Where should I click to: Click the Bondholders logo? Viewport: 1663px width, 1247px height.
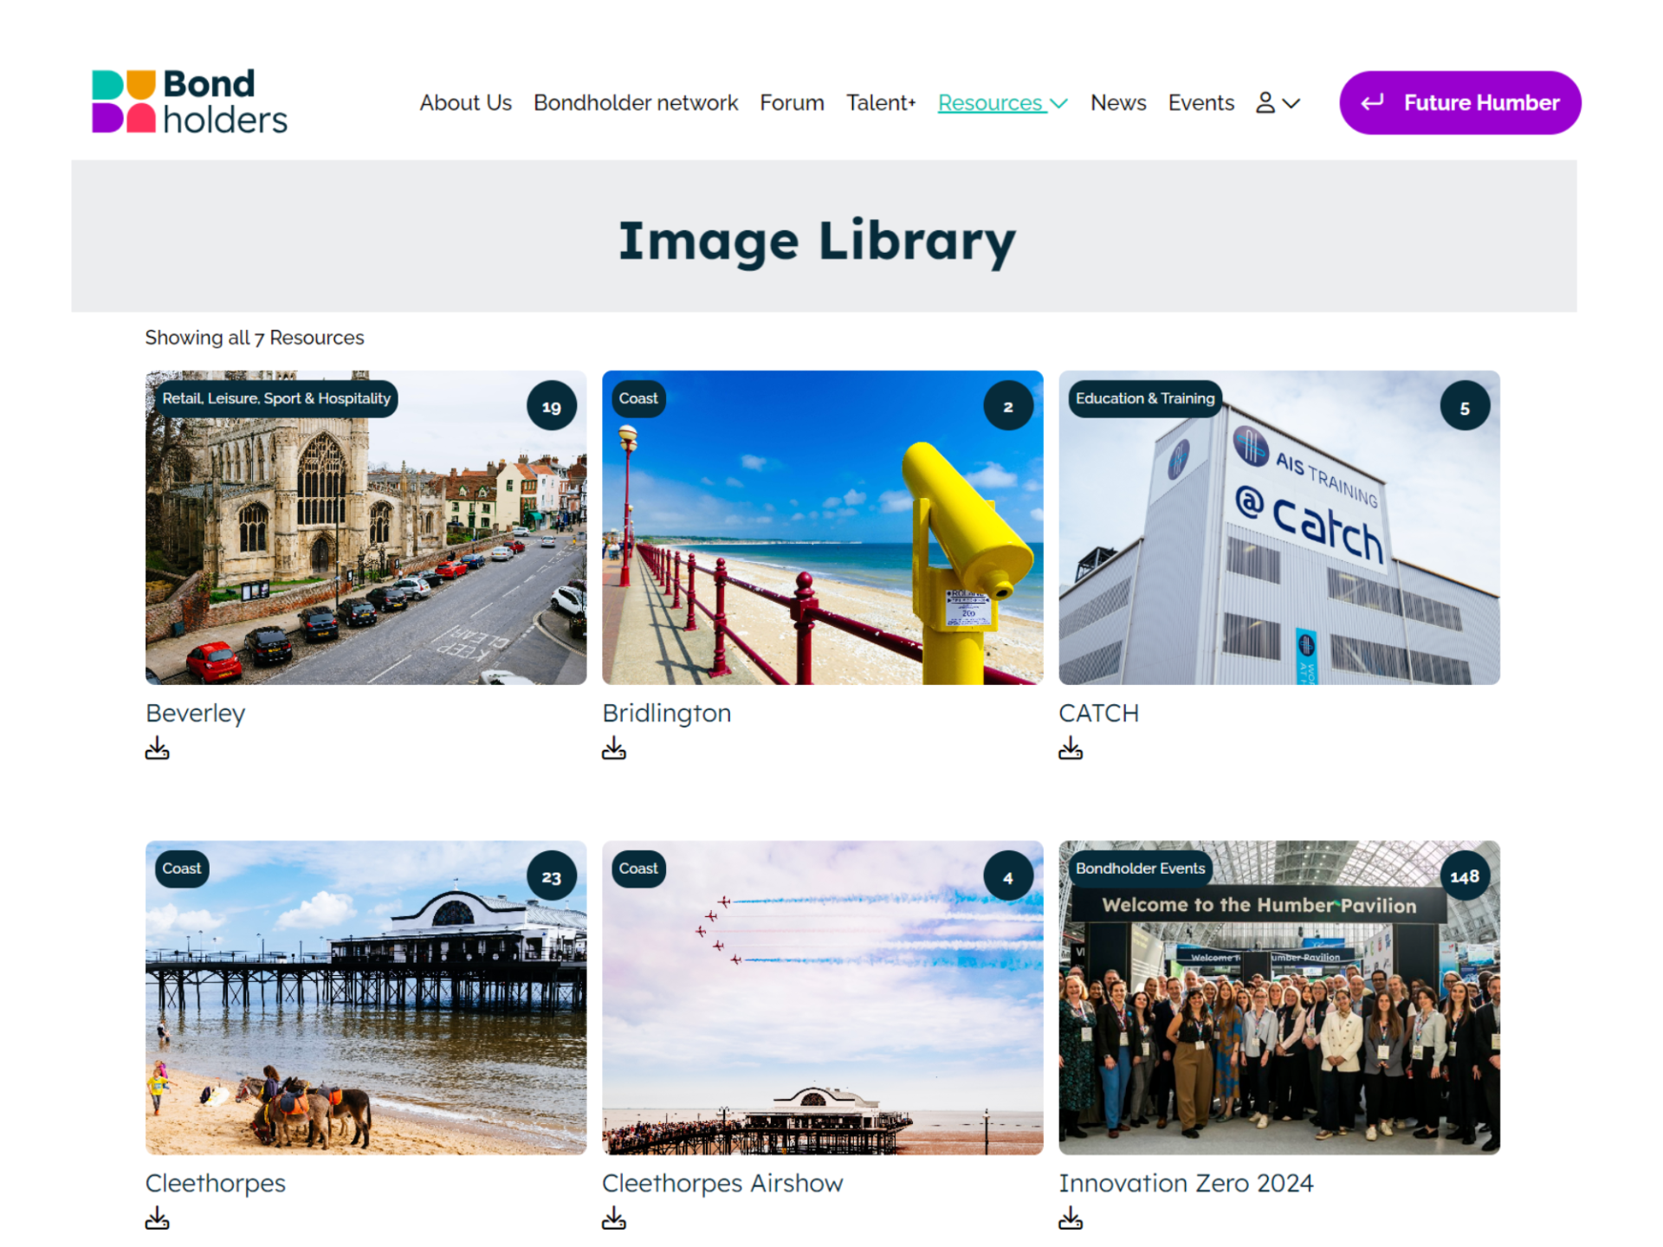(x=189, y=102)
